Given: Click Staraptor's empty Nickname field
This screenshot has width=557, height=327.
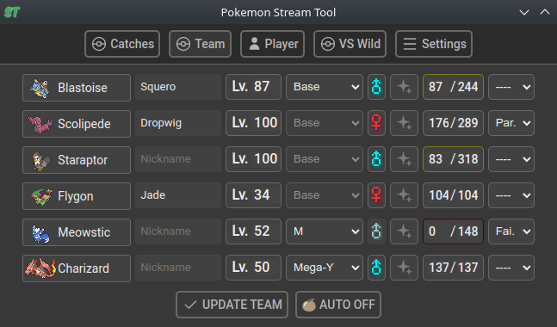Looking at the screenshot, I should [x=178, y=159].
